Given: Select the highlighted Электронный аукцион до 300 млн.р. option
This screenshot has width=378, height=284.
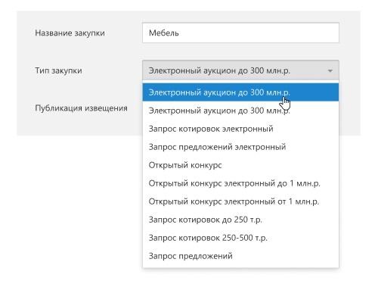Looking at the screenshot, I should (x=240, y=92).
